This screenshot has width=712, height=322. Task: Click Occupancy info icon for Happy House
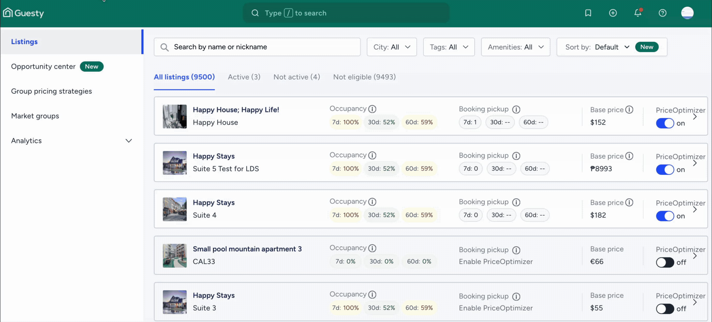click(x=372, y=109)
